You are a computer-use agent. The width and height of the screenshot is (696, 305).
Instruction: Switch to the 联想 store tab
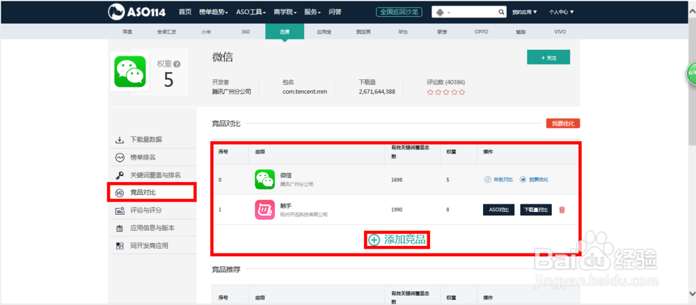pos(442,32)
